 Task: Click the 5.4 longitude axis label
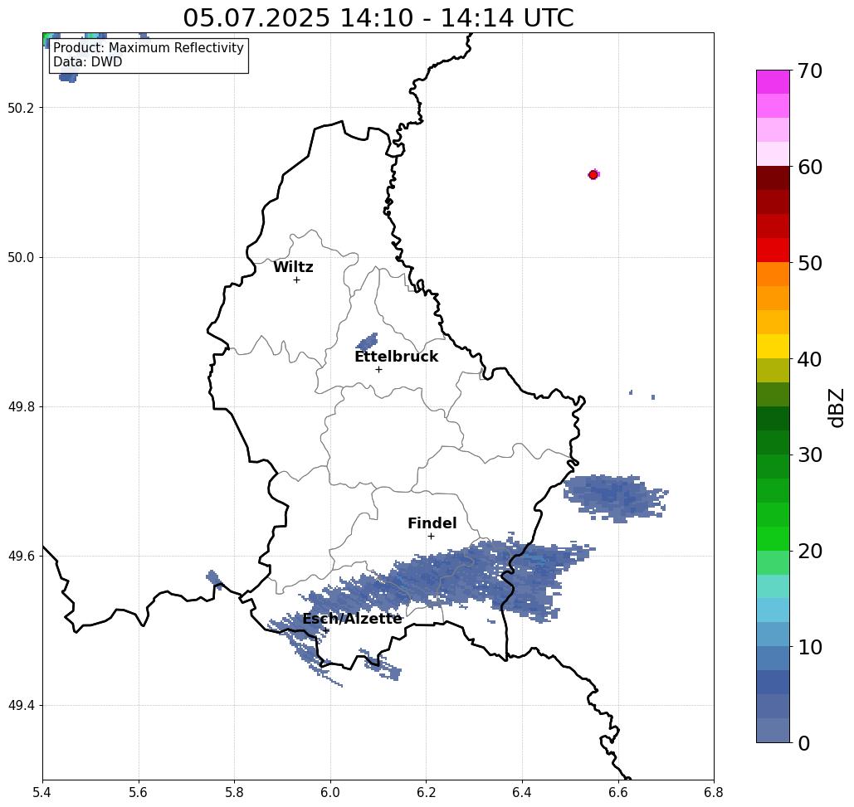(42, 793)
